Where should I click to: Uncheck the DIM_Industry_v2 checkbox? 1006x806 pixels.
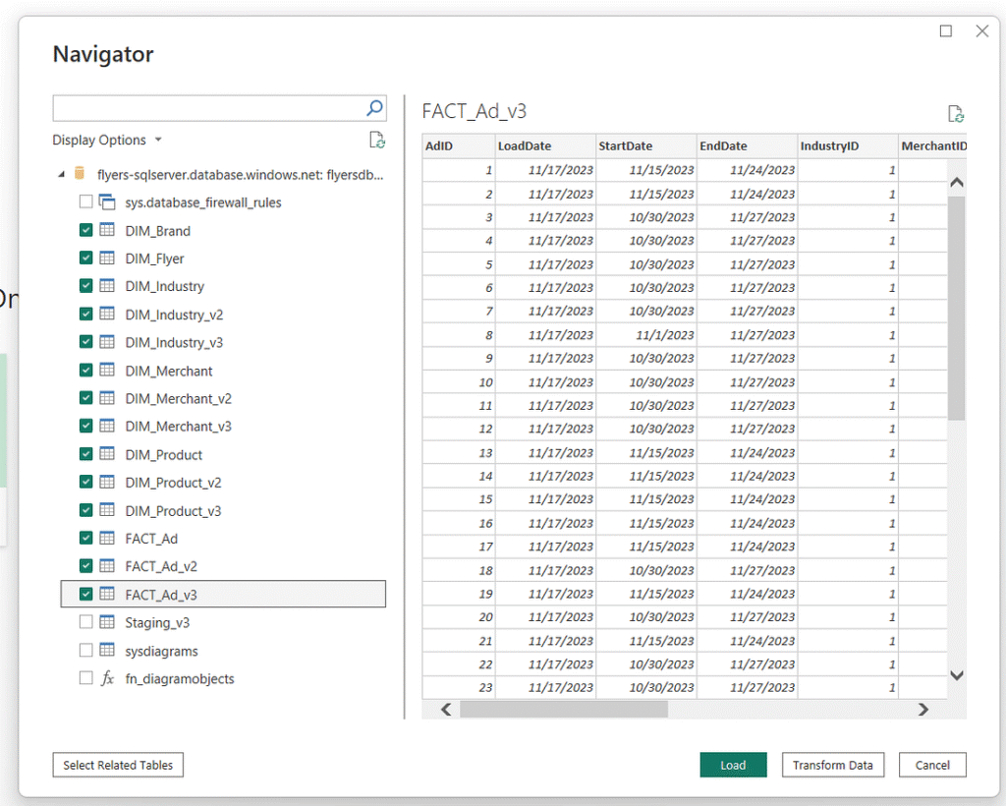tap(86, 314)
